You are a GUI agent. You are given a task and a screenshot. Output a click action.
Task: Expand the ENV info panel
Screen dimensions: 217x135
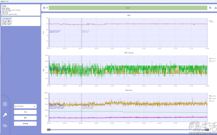(21, 10)
